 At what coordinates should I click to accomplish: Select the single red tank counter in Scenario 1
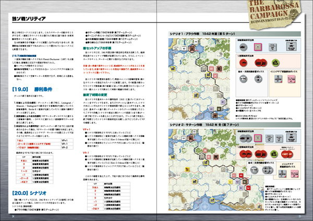tap(243, 63)
